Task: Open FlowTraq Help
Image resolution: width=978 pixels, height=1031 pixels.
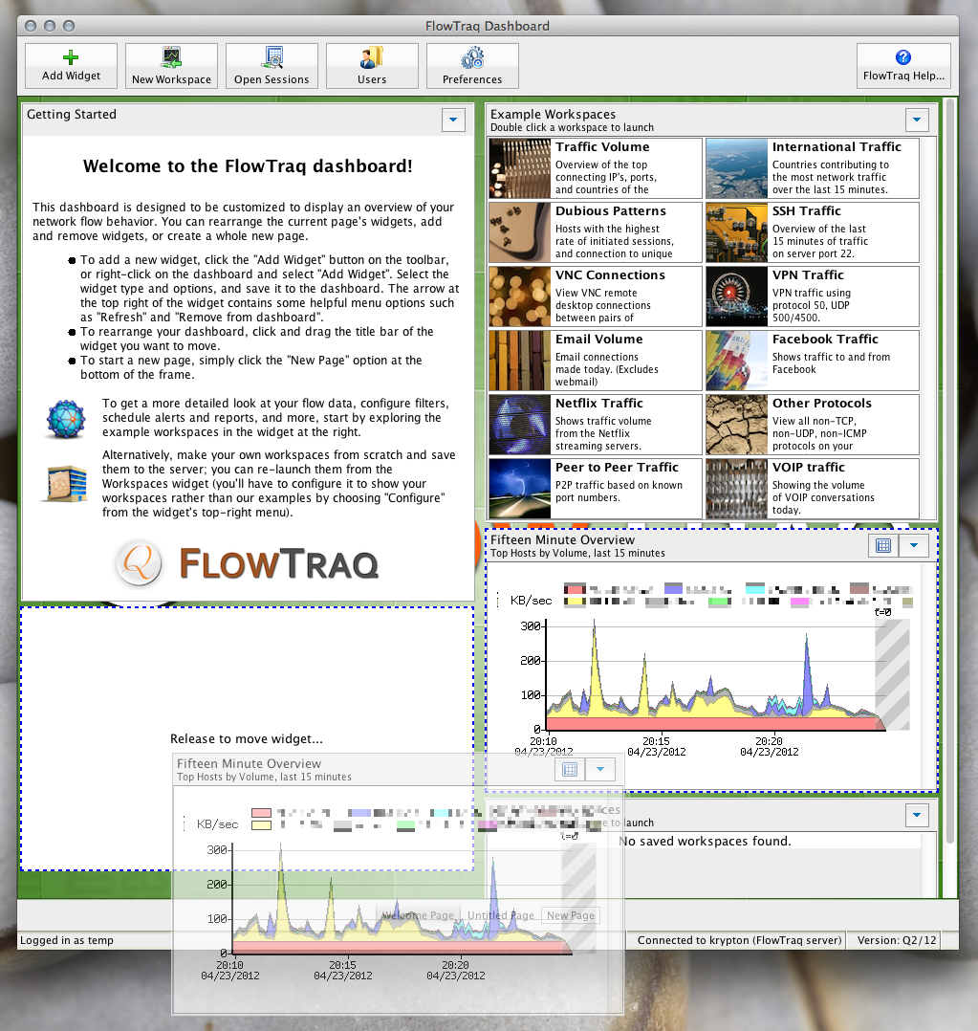Action: (903, 66)
